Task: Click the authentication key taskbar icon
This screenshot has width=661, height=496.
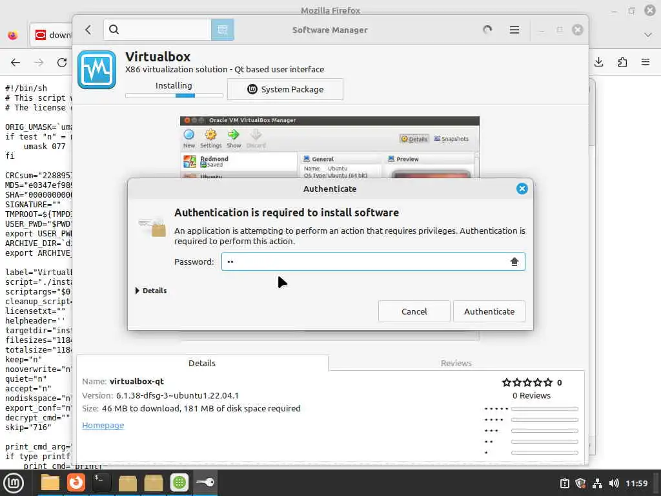Action: point(205,482)
